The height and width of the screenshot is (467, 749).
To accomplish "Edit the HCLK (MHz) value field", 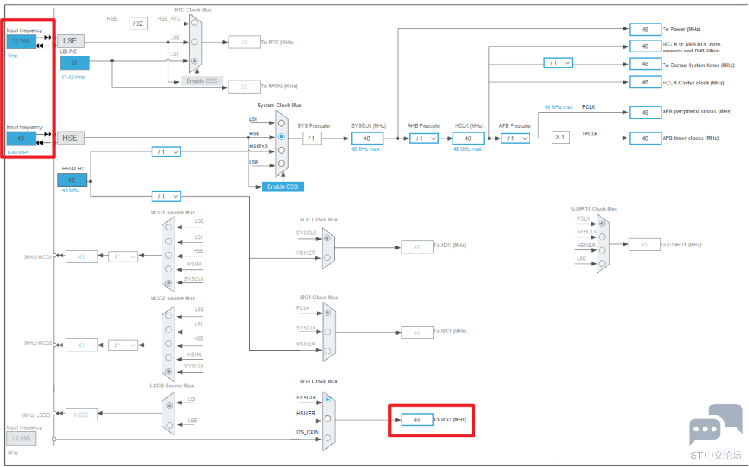I will click(x=468, y=138).
